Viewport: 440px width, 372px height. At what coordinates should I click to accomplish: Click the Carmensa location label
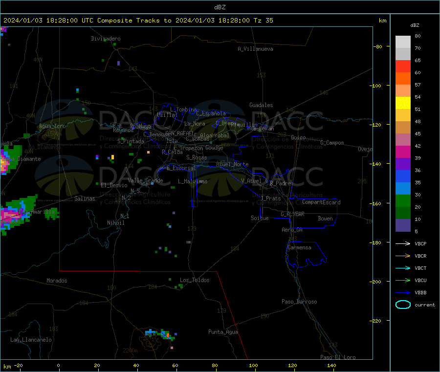pos(299,247)
